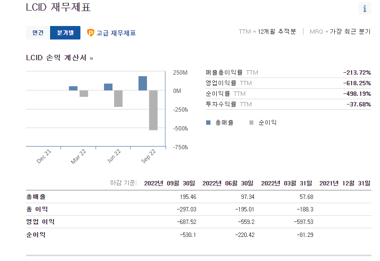Click the MRQ = 가장 최근 분기 note
This screenshot has width=380, height=261.
340,32
